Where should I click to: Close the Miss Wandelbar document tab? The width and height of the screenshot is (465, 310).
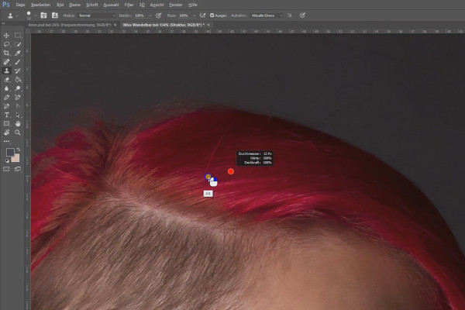pyautogui.click(x=208, y=25)
